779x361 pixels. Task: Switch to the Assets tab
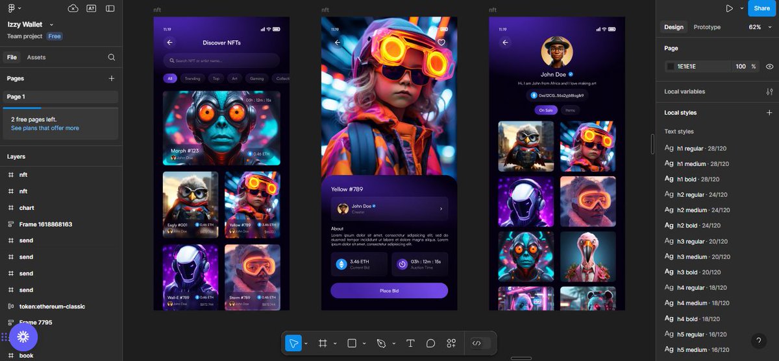tap(36, 57)
